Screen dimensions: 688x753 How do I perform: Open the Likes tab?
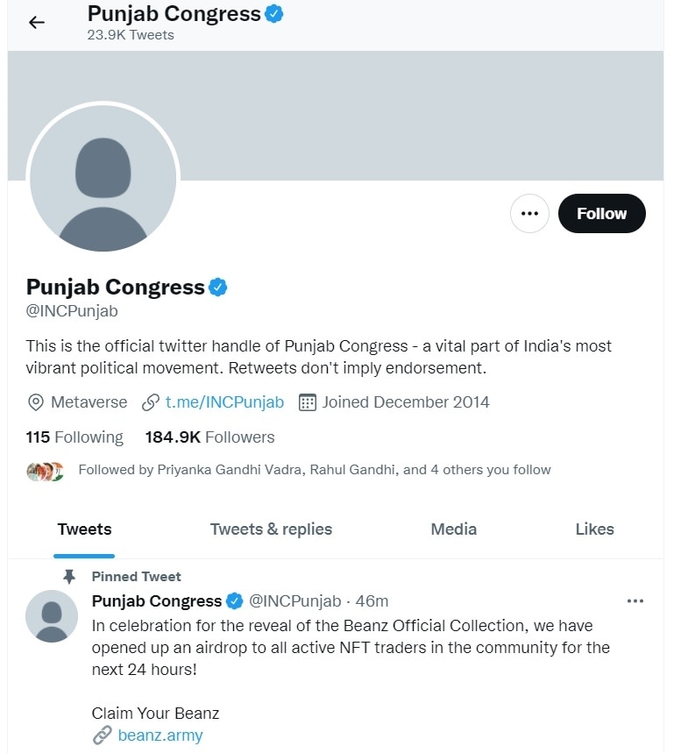tap(594, 529)
